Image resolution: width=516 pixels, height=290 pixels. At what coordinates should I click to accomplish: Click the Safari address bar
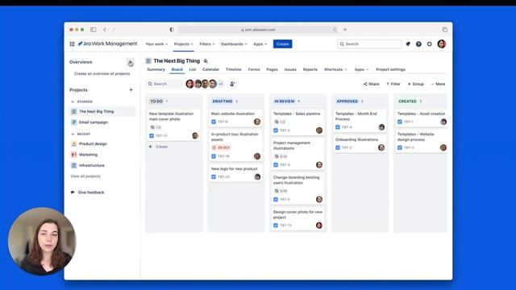point(258,30)
